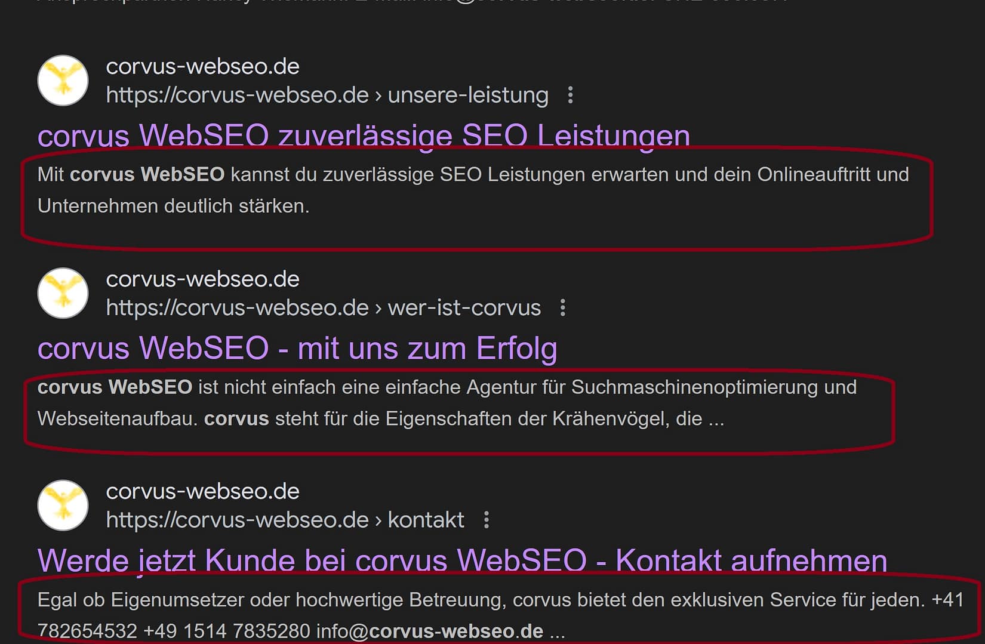Click the favicon of the wer-ist-corvus result

click(63, 293)
